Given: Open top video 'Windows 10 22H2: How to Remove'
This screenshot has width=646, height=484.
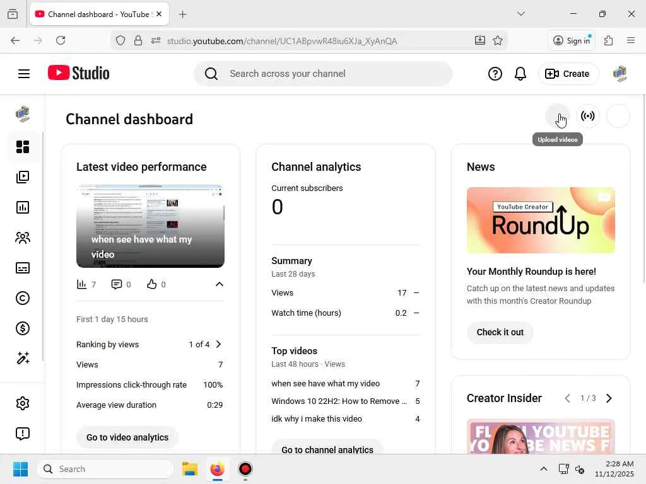Looking at the screenshot, I should [x=339, y=401].
